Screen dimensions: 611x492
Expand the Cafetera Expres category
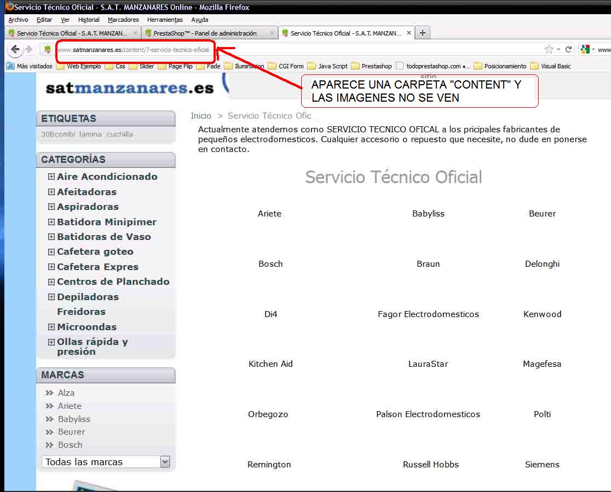(51, 267)
